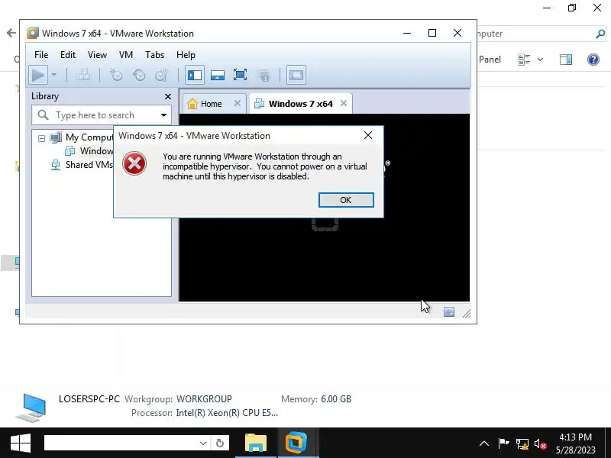Take a snapshot of the virtual machine
Screen dimensions: 611x458
coord(116,75)
